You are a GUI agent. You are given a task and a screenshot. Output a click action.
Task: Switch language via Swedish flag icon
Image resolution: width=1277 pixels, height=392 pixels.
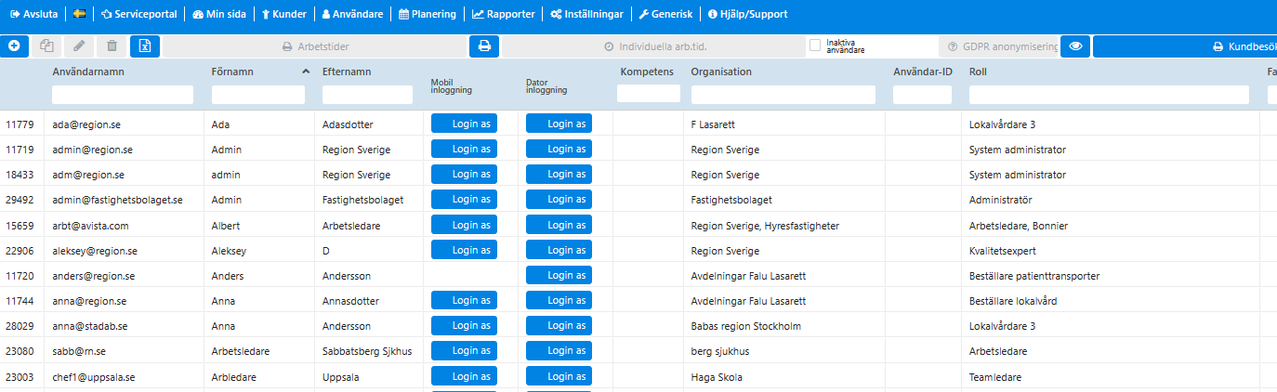[x=80, y=14]
